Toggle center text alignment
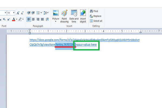 click(x=33, y=19)
